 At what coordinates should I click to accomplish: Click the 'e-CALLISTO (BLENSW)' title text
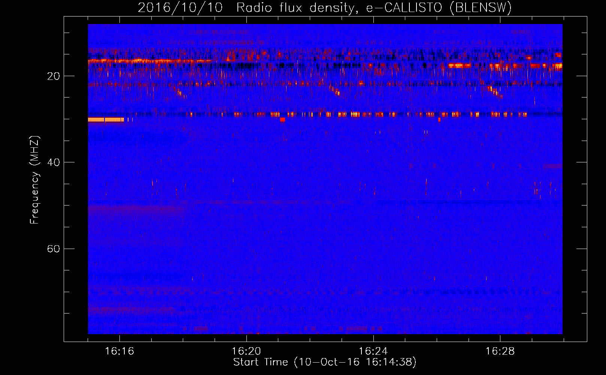(x=439, y=7)
